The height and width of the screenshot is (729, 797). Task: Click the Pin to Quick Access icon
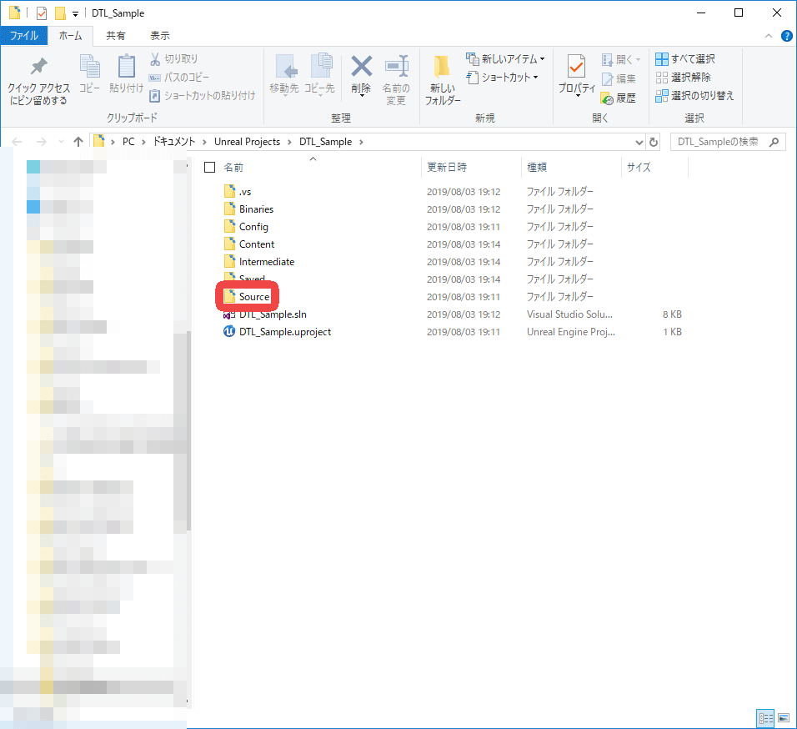click(x=38, y=68)
